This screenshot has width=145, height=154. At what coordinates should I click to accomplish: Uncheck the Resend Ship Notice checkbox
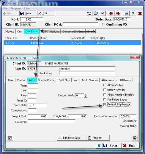[105, 104]
